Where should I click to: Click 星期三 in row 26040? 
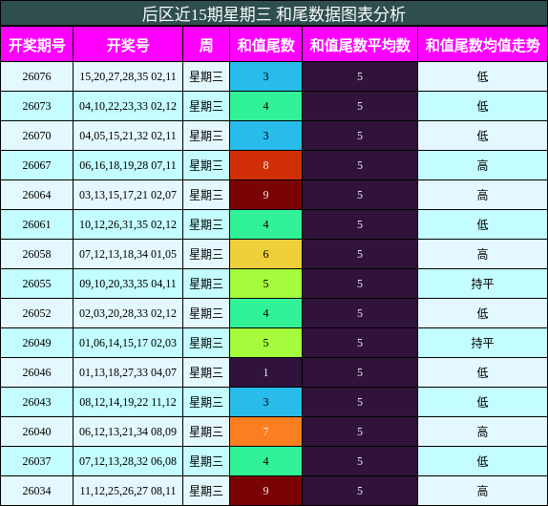[x=206, y=432]
